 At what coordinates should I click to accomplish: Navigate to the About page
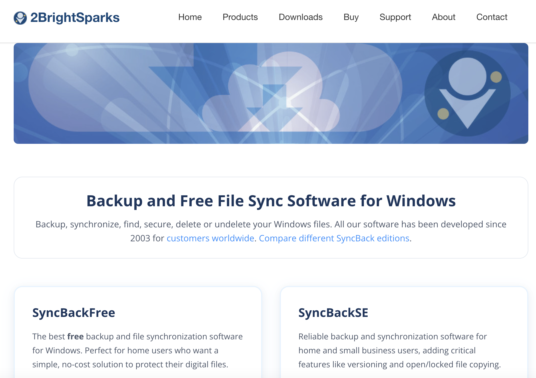443,17
